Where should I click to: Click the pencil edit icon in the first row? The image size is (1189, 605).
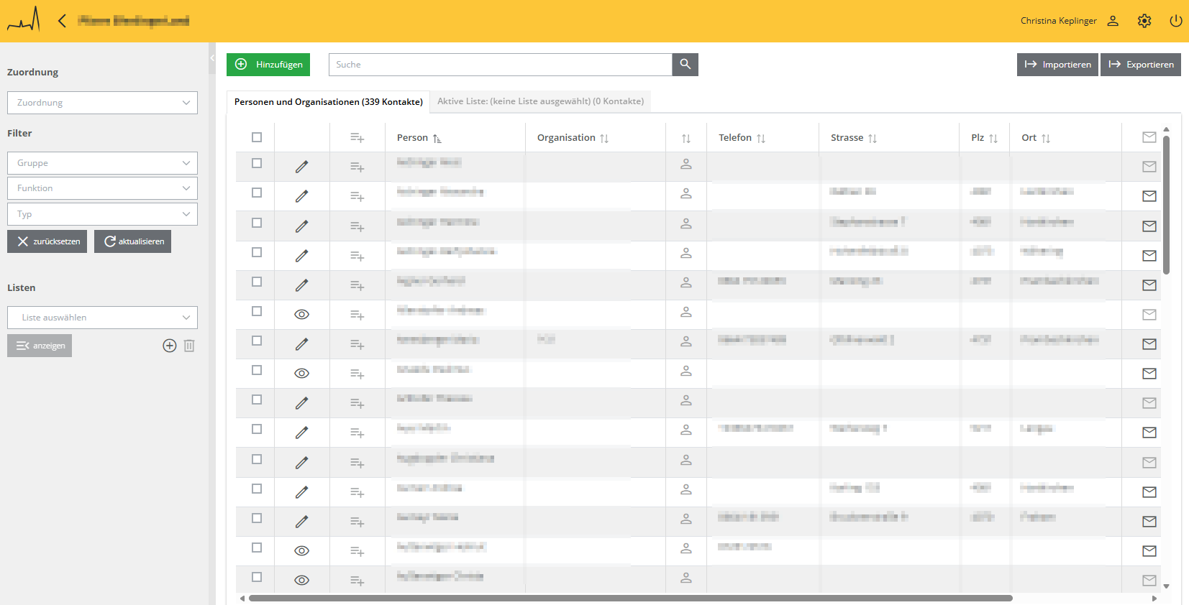tap(302, 167)
